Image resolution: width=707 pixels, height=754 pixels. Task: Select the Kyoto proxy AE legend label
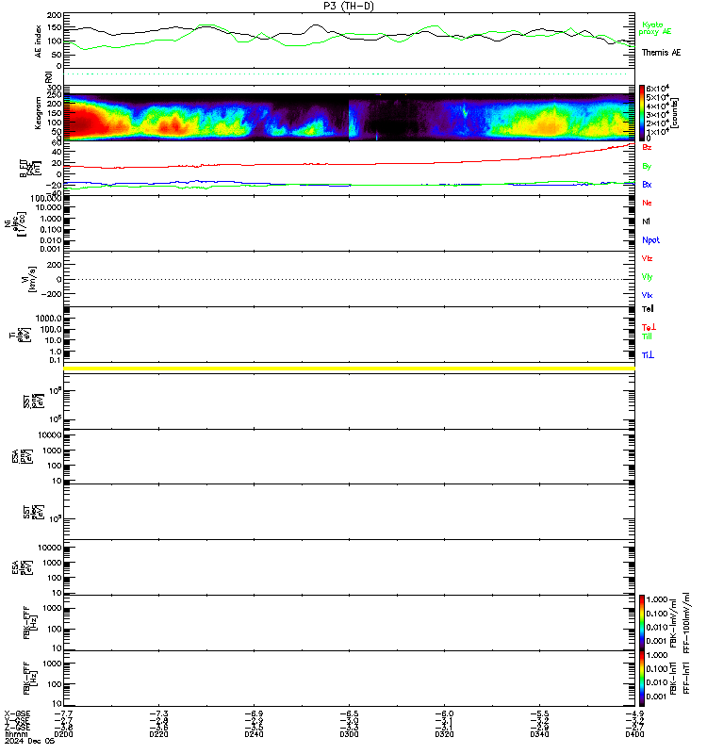pyautogui.click(x=654, y=28)
